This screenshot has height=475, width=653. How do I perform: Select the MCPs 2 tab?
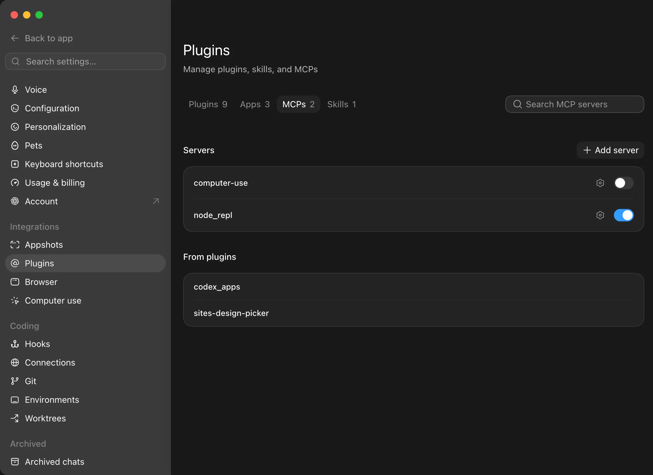pyautogui.click(x=299, y=104)
